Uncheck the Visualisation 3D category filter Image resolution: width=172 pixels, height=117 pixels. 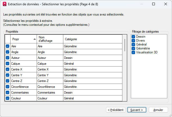(133, 53)
